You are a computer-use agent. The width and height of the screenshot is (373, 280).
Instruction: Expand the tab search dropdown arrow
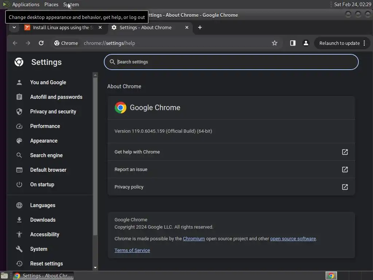pos(14,27)
